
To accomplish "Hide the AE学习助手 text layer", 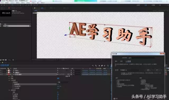I will [1, 74].
